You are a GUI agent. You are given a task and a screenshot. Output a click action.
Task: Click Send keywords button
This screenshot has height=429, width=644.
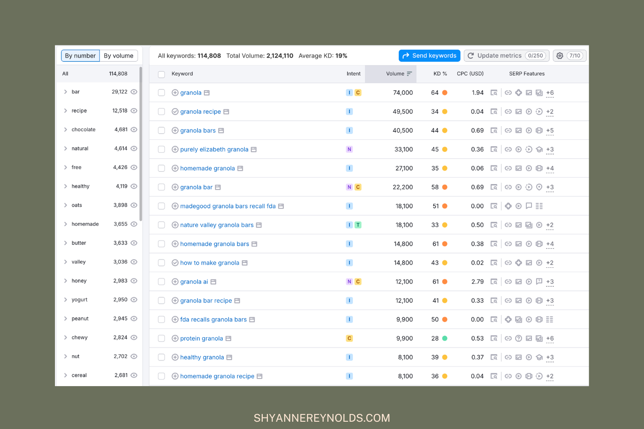tap(429, 56)
